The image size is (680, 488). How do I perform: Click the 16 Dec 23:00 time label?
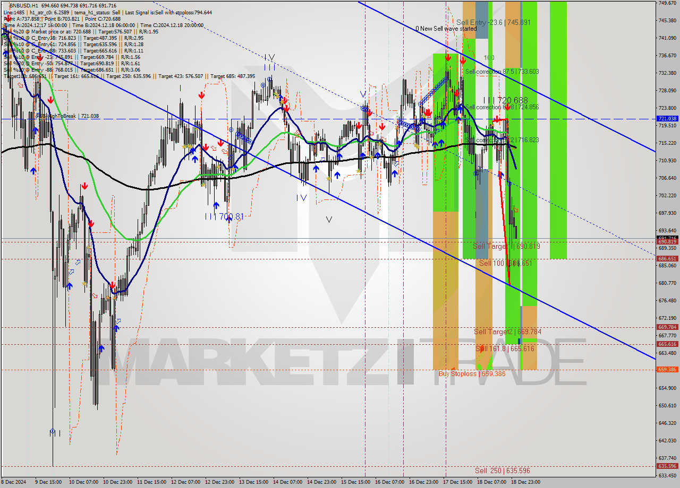pos(424,483)
